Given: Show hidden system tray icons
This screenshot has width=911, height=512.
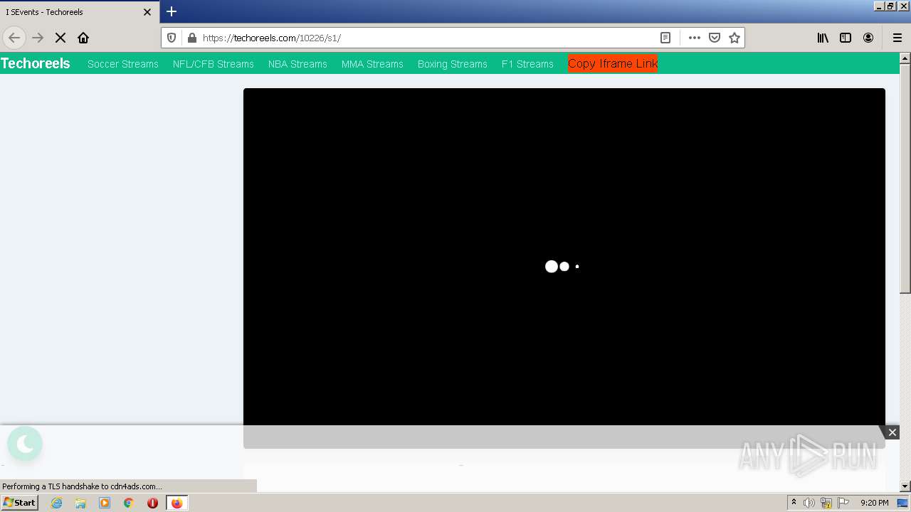Looking at the screenshot, I should [x=794, y=503].
